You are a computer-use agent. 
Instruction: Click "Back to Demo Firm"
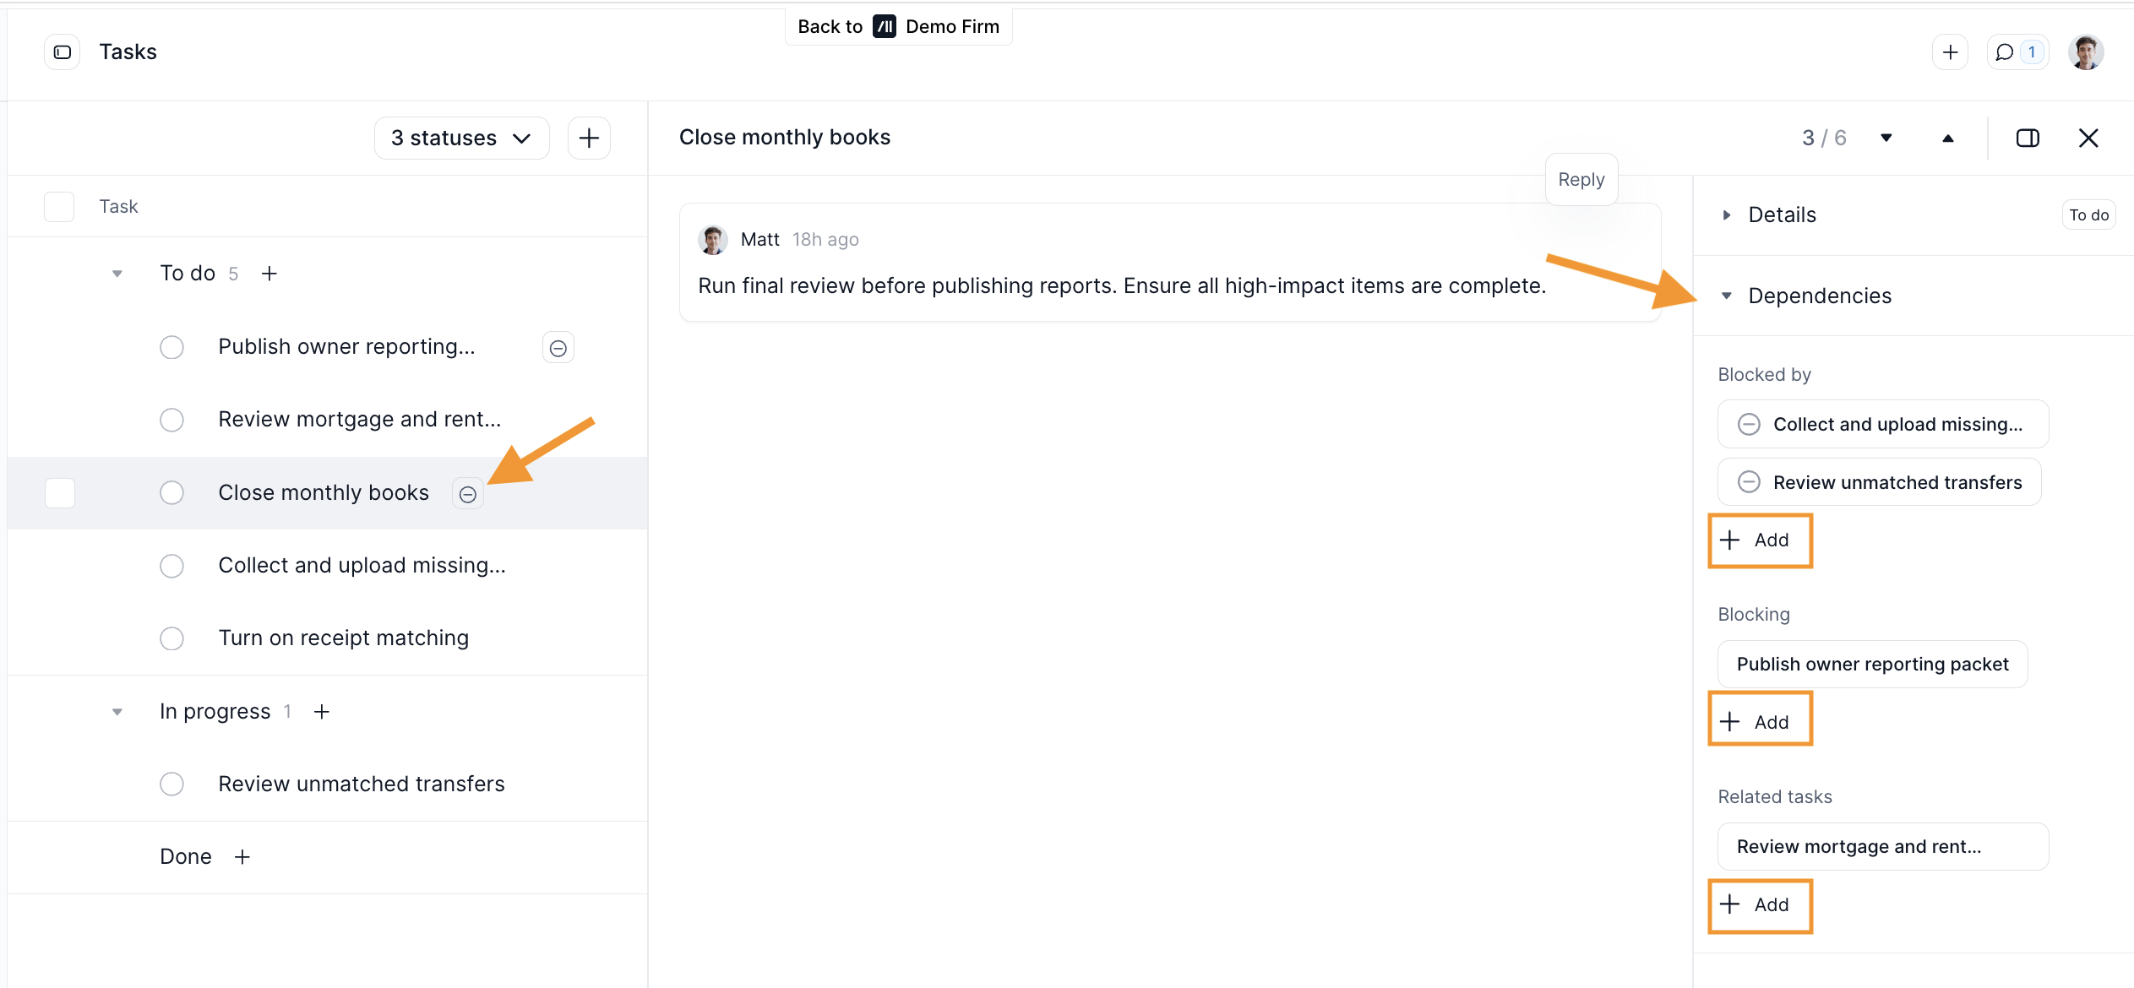pyautogui.click(x=898, y=26)
